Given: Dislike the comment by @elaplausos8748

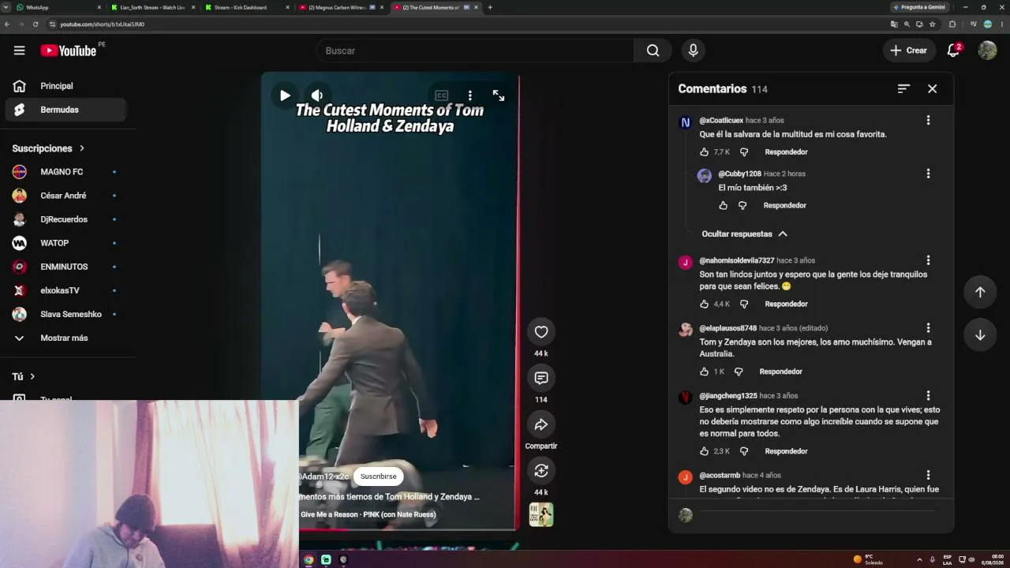Looking at the screenshot, I should [x=739, y=372].
